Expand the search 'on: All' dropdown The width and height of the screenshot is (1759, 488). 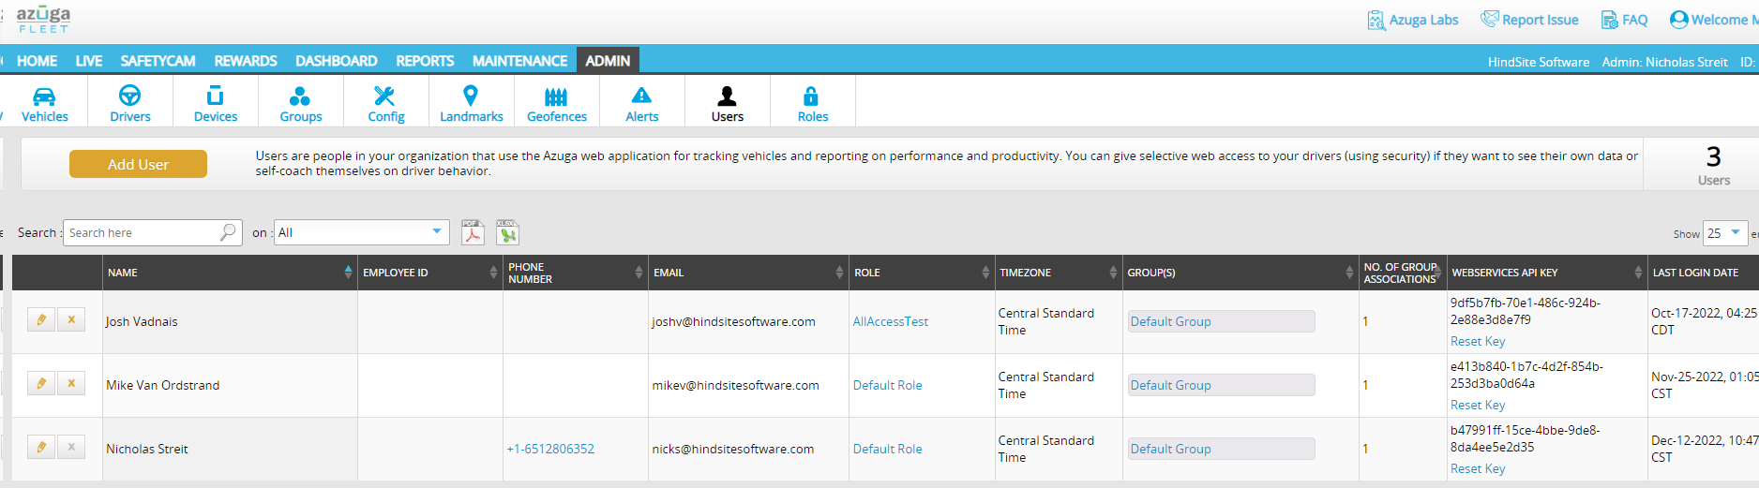(x=361, y=232)
